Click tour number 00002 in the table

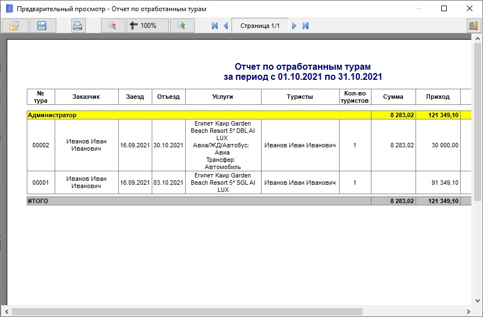point(41,145)
